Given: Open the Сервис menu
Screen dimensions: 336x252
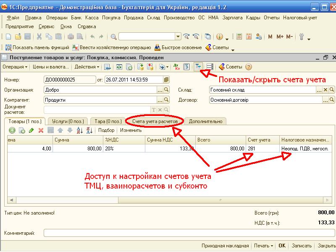Looking at the screenshot, I should [x=47, y=26].
